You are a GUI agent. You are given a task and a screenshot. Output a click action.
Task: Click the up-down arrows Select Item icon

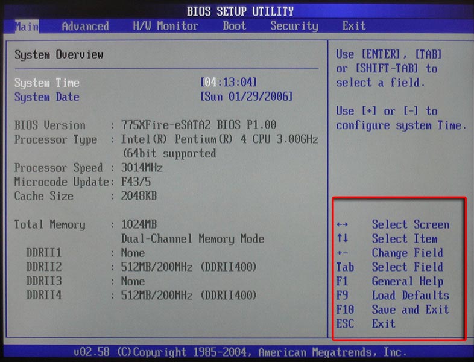[x=342, y=239]
